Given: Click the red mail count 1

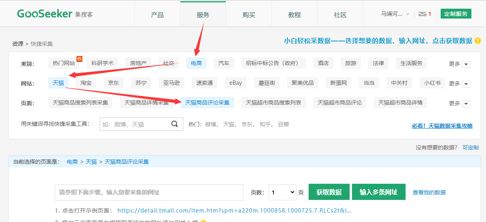Looking at the screenshot, I should 430,14.
